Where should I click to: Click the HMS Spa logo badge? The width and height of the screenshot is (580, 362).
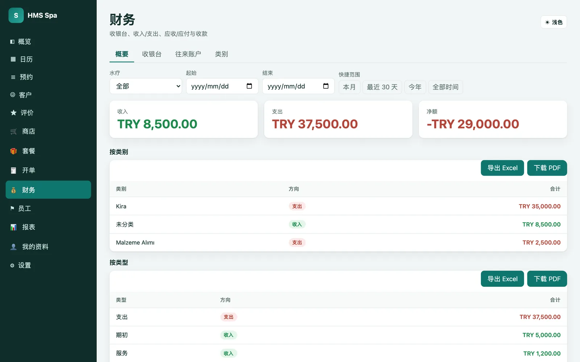(x=16, y=15)
